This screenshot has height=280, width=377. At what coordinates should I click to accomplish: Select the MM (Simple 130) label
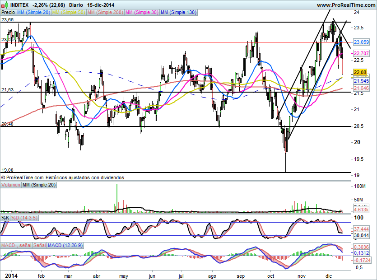coord(178,12)
